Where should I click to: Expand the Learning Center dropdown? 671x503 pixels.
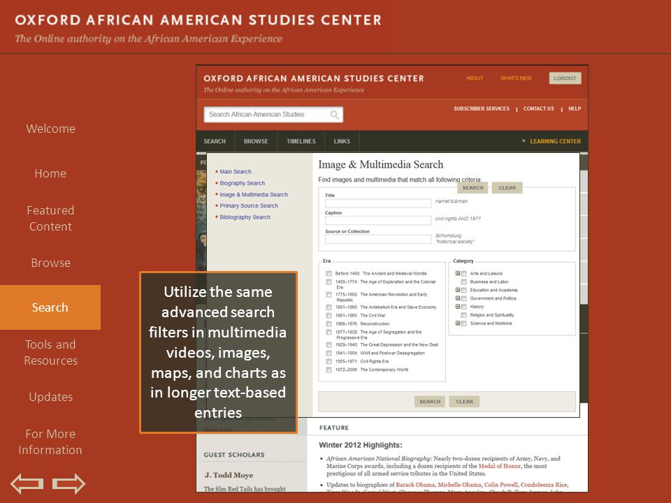pyautogui.click(x=551, y=141)
